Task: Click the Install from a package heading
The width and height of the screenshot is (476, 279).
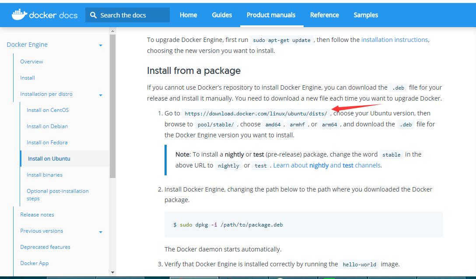Action: (194, 71)
